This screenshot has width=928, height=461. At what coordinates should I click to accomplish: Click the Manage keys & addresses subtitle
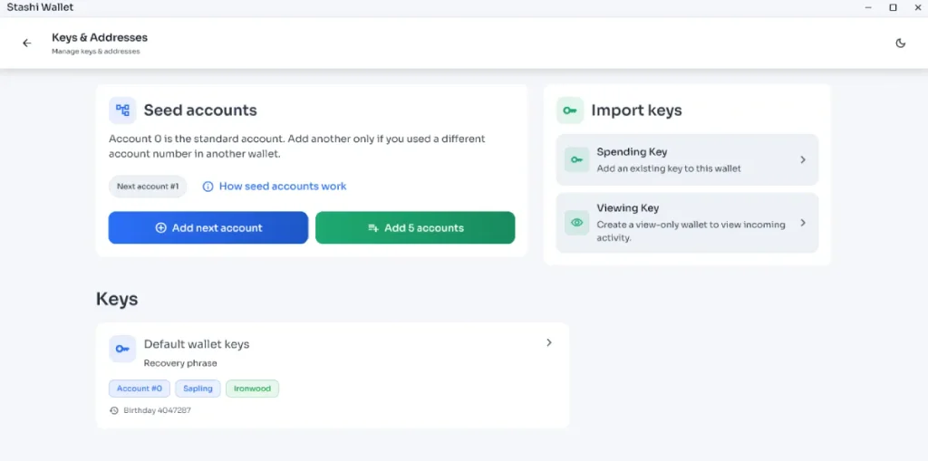[95, 52]
